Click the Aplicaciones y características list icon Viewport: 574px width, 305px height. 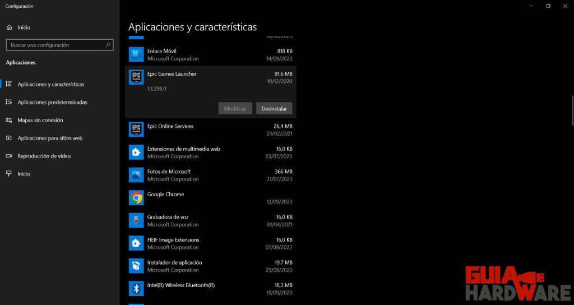pyautogui.click(x=9, y=84)
